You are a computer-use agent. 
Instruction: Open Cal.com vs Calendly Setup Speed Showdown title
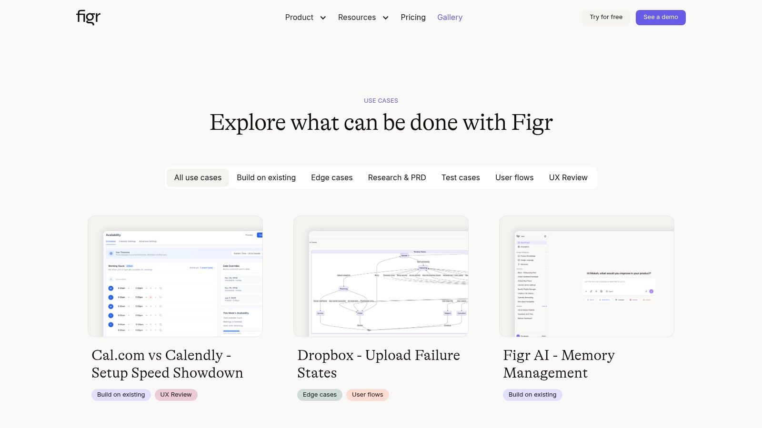point(167,364)
